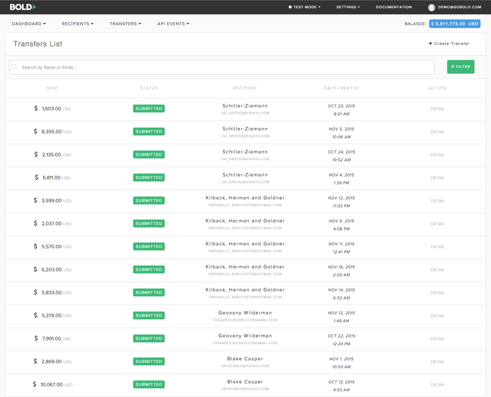Screen dimensions: 491x397
Task: Click the amount 6,203.00 USD
Action: [53, 269]
